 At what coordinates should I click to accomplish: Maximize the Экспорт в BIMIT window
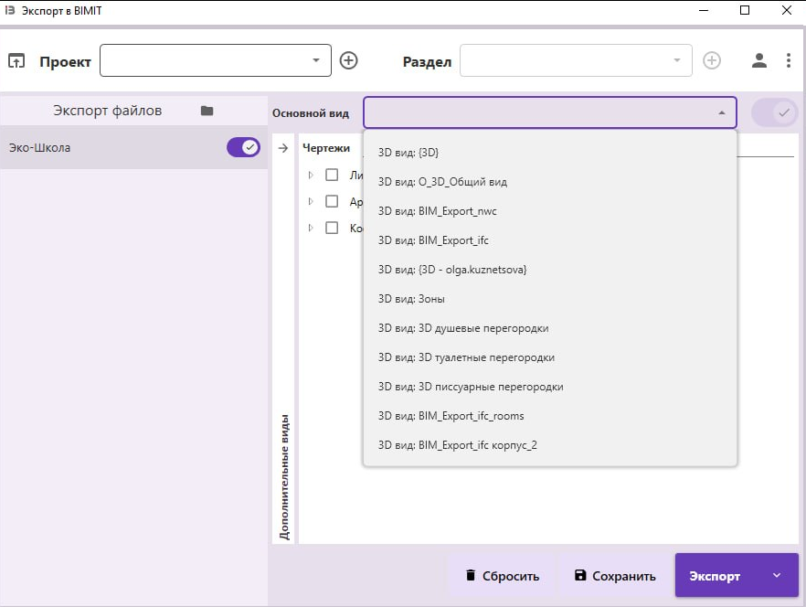point(744,10)
